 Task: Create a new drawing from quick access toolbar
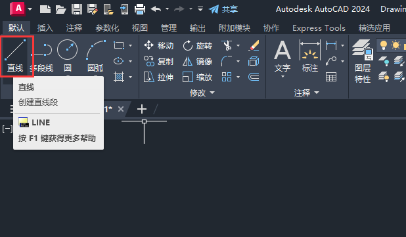[x=45, y=9]
